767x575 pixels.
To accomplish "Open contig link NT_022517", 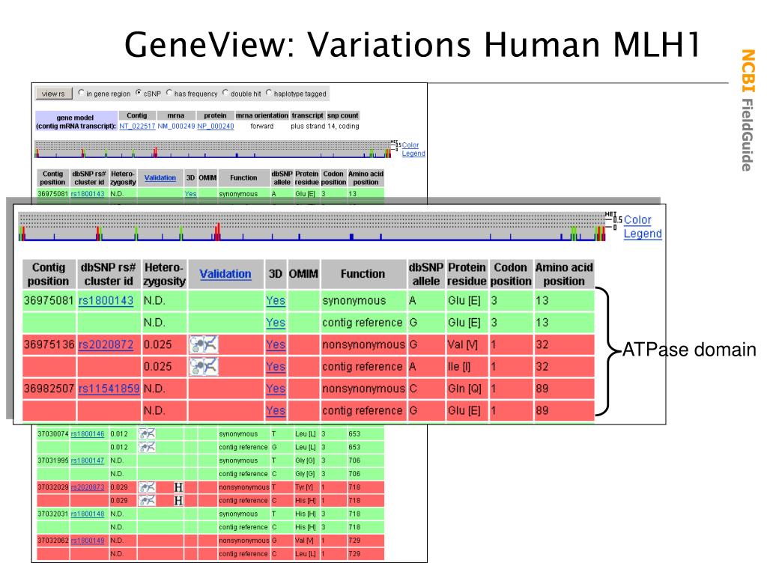I will (137, 126).
